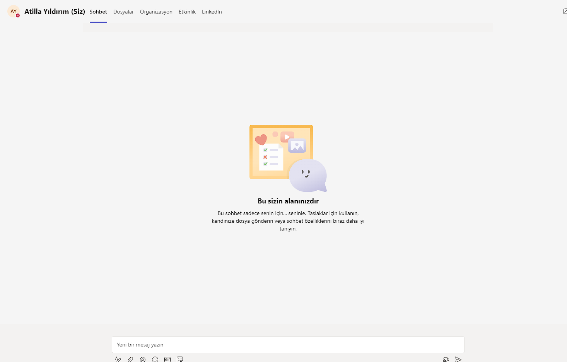Record a video clip with camera icon
Viewport: 567px width, 362px height.
(x=446, y=359)
